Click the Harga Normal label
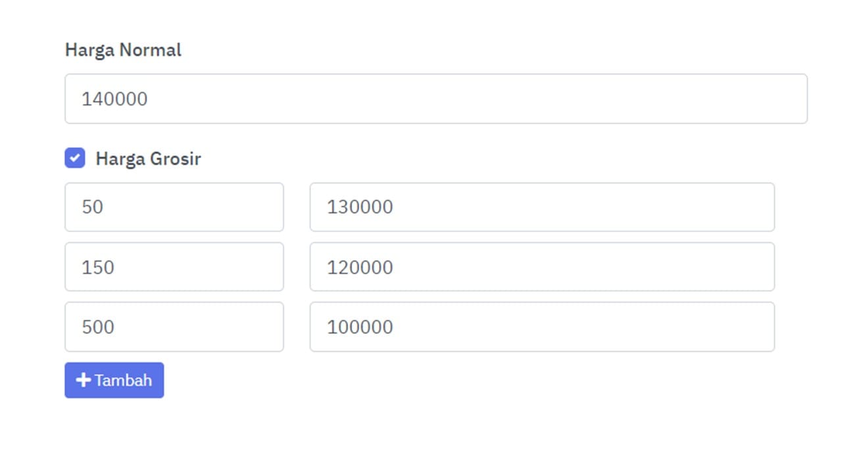The image size is (842, 474). 123,50
